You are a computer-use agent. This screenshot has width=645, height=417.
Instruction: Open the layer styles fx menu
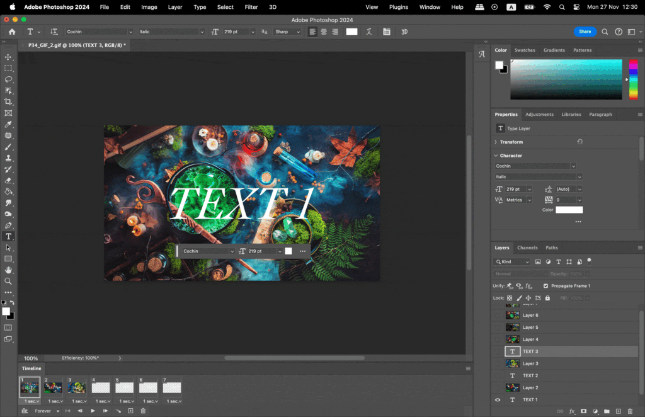[x=571, y=411]
